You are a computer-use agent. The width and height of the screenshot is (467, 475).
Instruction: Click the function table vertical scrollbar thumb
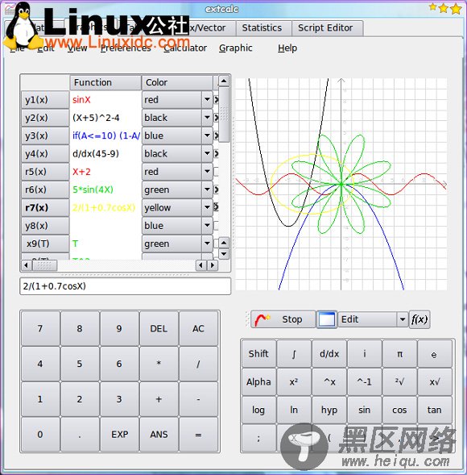tap(224, 115)
